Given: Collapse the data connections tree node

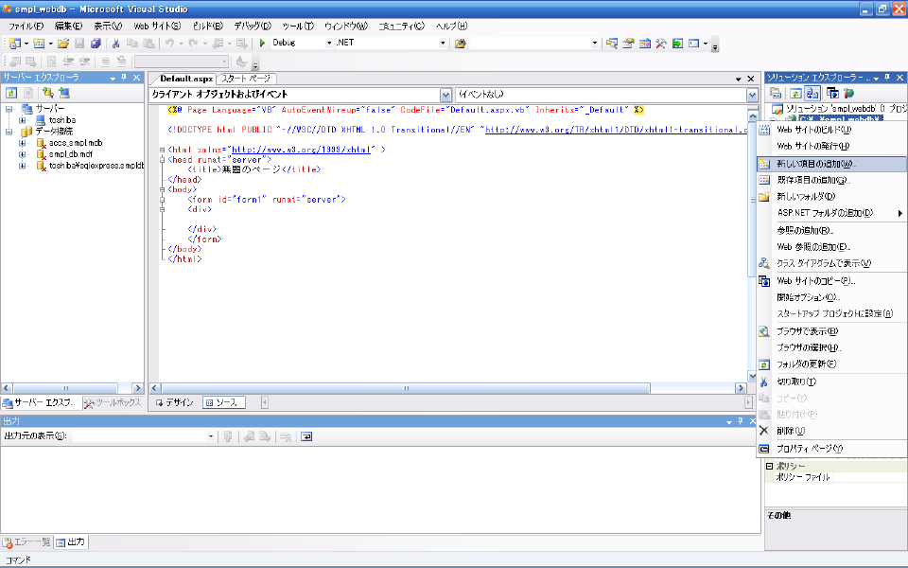Looking at the screenshot, I should pyautogui.click(x=9, y=132).
